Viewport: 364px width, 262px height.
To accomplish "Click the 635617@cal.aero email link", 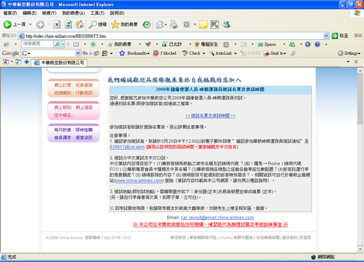I will tap(127, 147).
